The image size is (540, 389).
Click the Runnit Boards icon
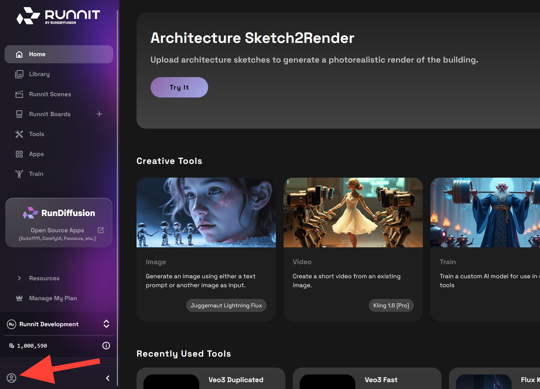(x=19, y=114)
